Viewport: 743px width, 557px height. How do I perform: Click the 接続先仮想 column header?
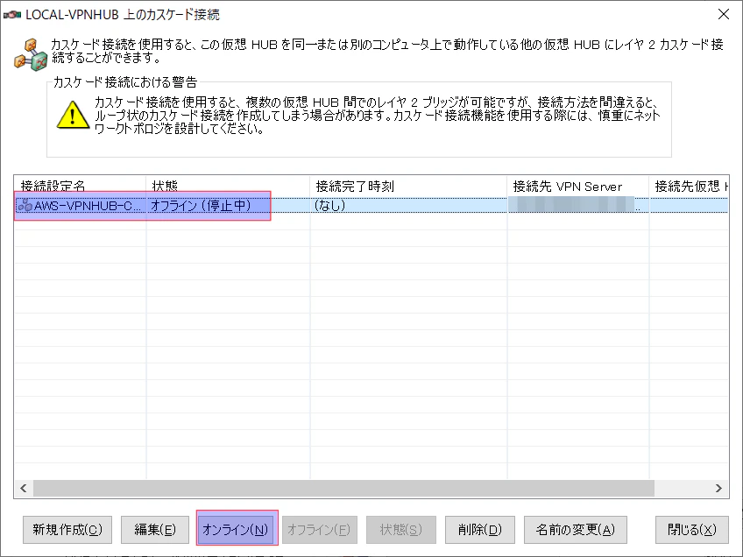tap(689, 187)
